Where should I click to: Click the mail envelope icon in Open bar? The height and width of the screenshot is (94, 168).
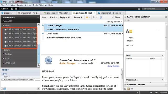[x=12, y=9]
